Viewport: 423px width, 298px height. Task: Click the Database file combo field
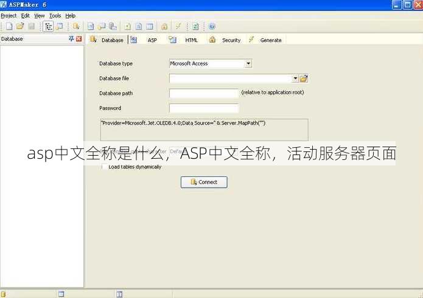click(x=231, y=78)
